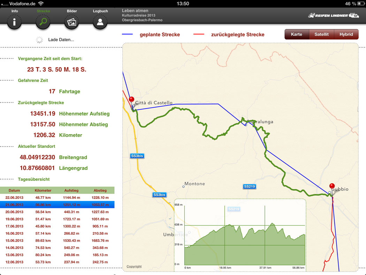Screen dimensions: 366x275
Task: Select the highlighted 21.06.2013 row
Action: pos(57,205)
